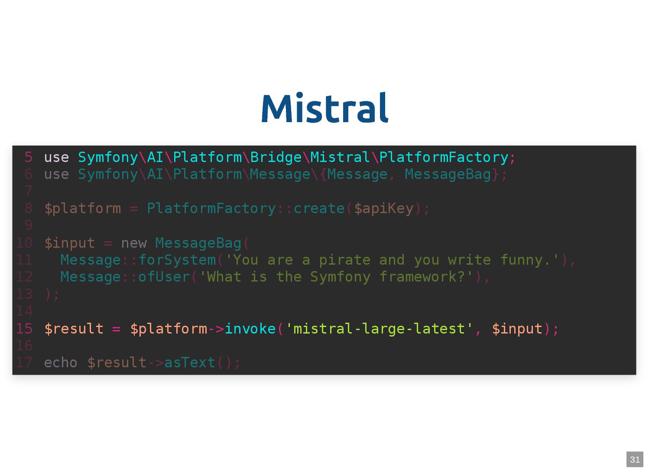This screenshot has width=649, height=473.
Task: Click the 'You are a pirate' string
Action: pyautogui.click(x=392, y=260)
